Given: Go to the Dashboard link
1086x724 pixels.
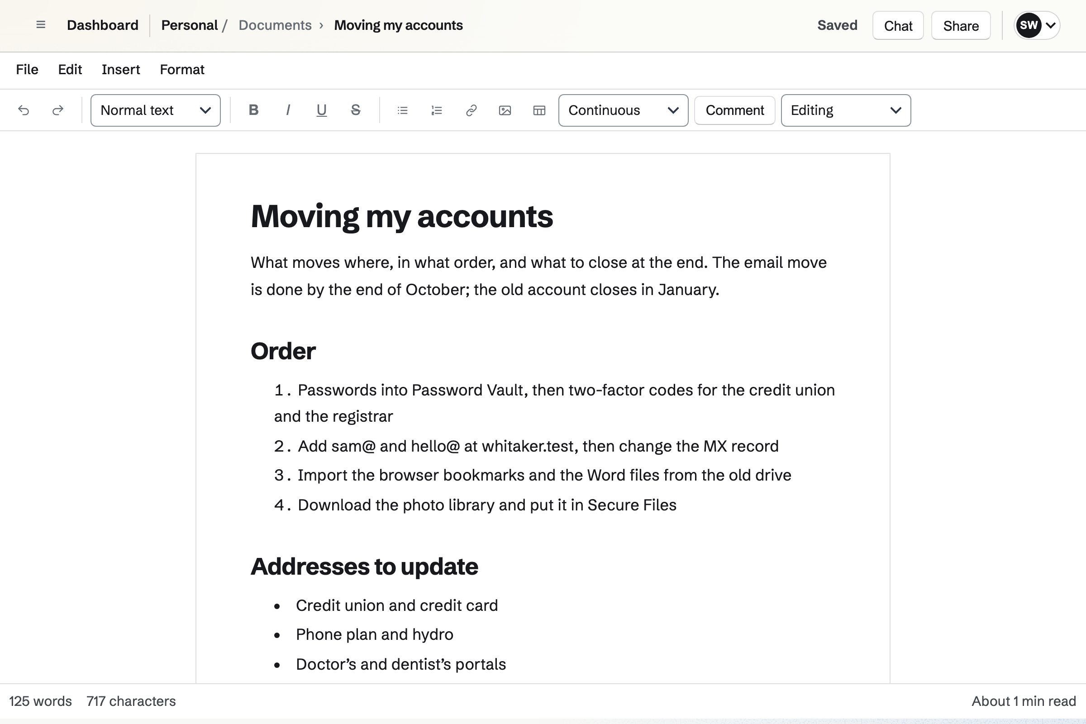Looking at the screenshot, I should [103, 25].
